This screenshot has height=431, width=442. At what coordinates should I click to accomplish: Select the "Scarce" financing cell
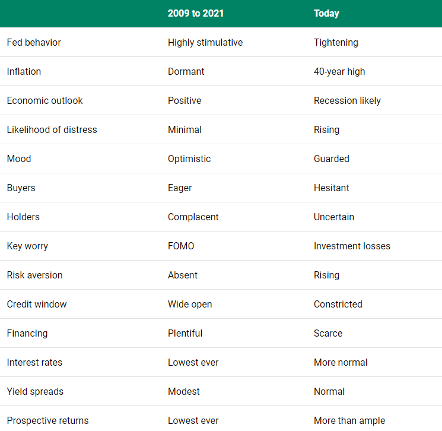click(x=328, y=333)
